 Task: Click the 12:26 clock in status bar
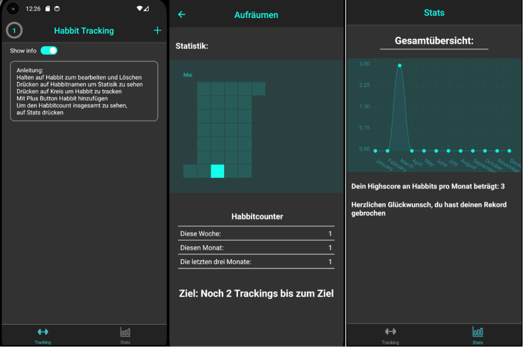33,9
